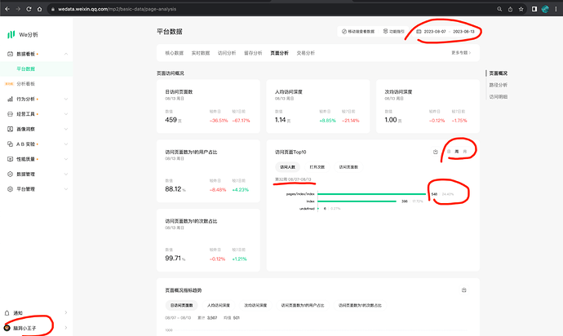Click the A B 实验 icon
This screenshot has height=336, width=563.
click(x=10, y=144)
